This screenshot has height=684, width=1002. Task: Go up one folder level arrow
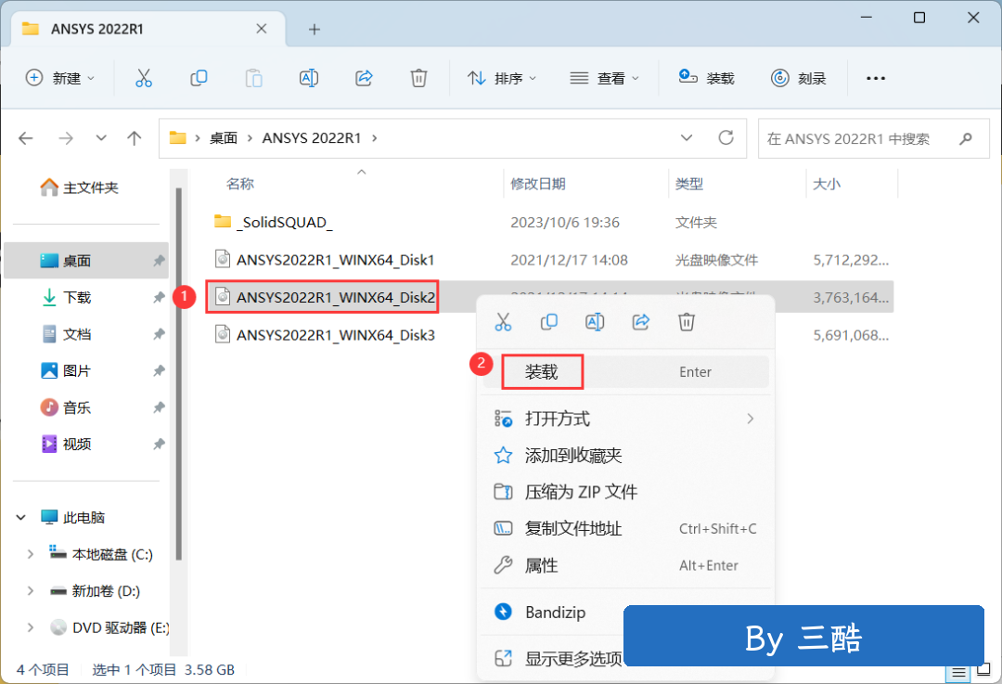135,138
